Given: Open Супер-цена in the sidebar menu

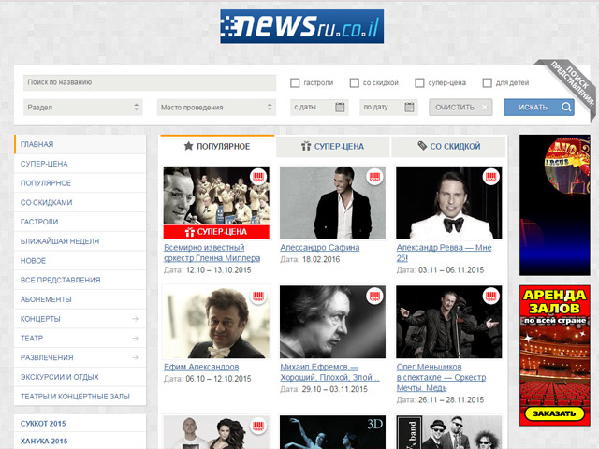Looking at the screenshot, I should point(80,164).
